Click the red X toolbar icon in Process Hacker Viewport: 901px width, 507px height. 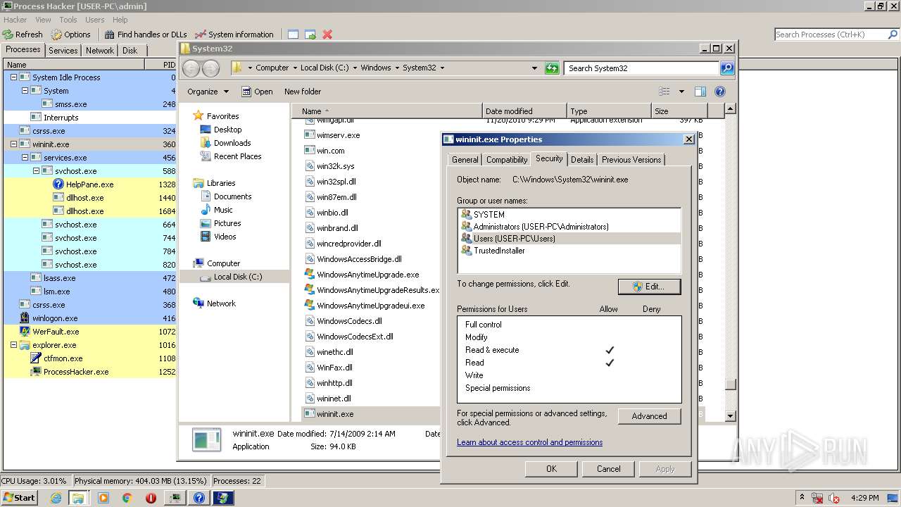(327, 35)
